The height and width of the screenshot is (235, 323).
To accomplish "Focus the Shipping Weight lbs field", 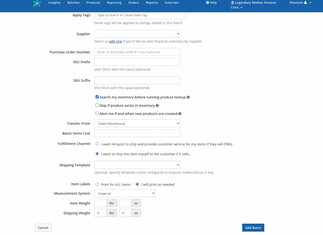I will pyautogui.click(x=100, y=213).
